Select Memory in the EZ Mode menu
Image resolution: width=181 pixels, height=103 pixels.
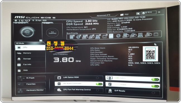click(x=30, y=53)
